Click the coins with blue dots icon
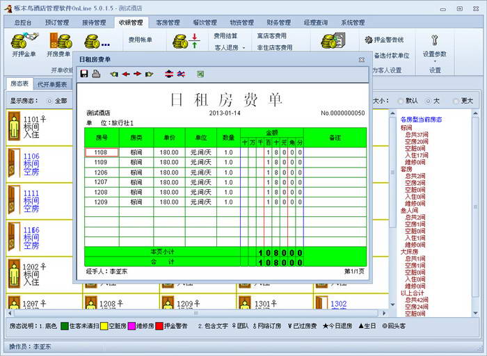The width and height of the screenshot is (487, 356). tap(97, 41)
